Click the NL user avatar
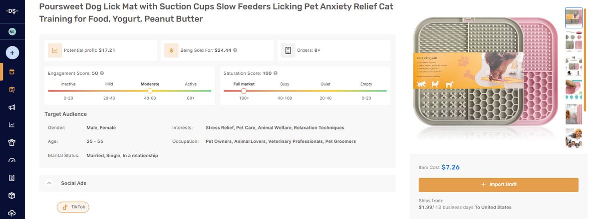Image resolution: width=599 pixels, height=219 pixels. pos(12,32)
